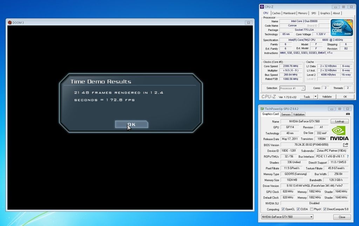Click the GPU-Z Name field

click(304, 121)
